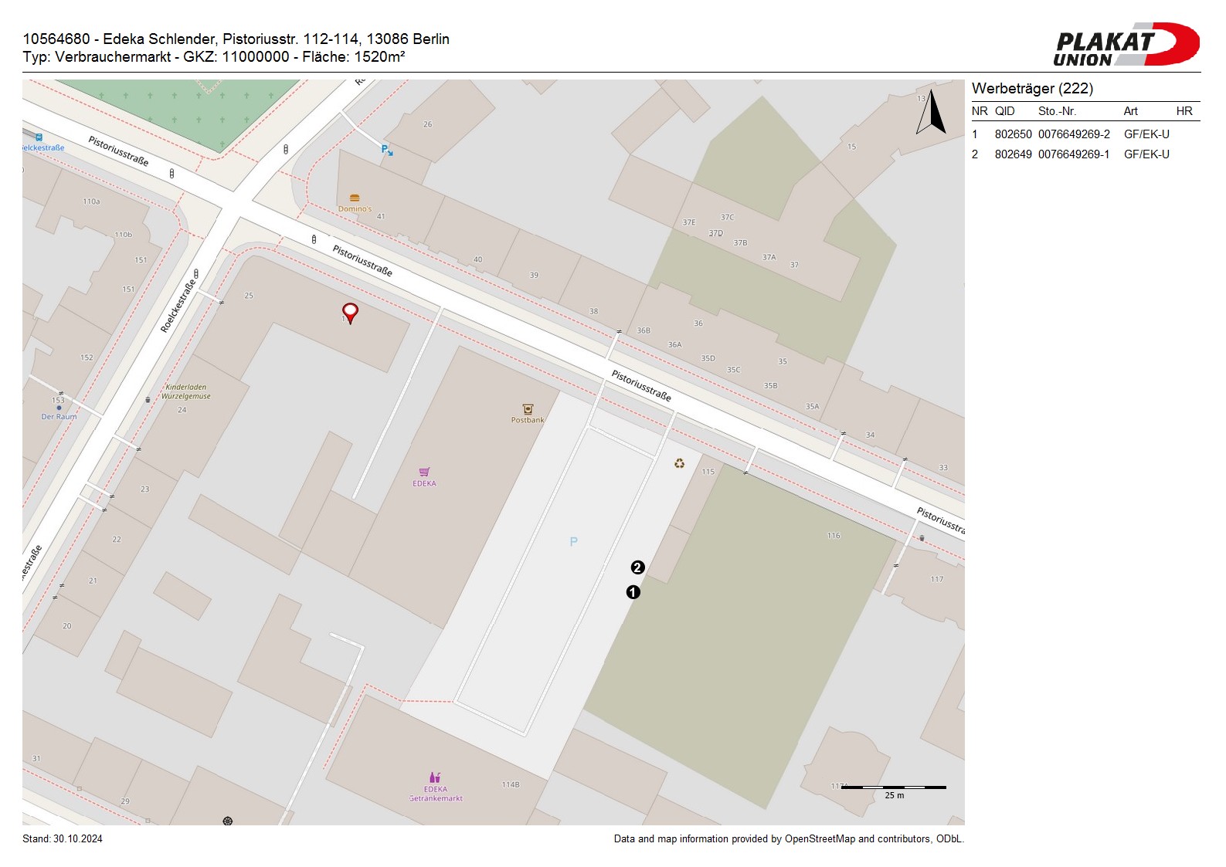Click the Werbeträger (222) heading
Screen dimensions: 1226x867
(1032, 89)
